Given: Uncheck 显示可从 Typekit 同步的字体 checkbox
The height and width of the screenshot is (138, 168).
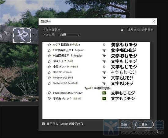Looking at the screenshot, I should point(43,124).
